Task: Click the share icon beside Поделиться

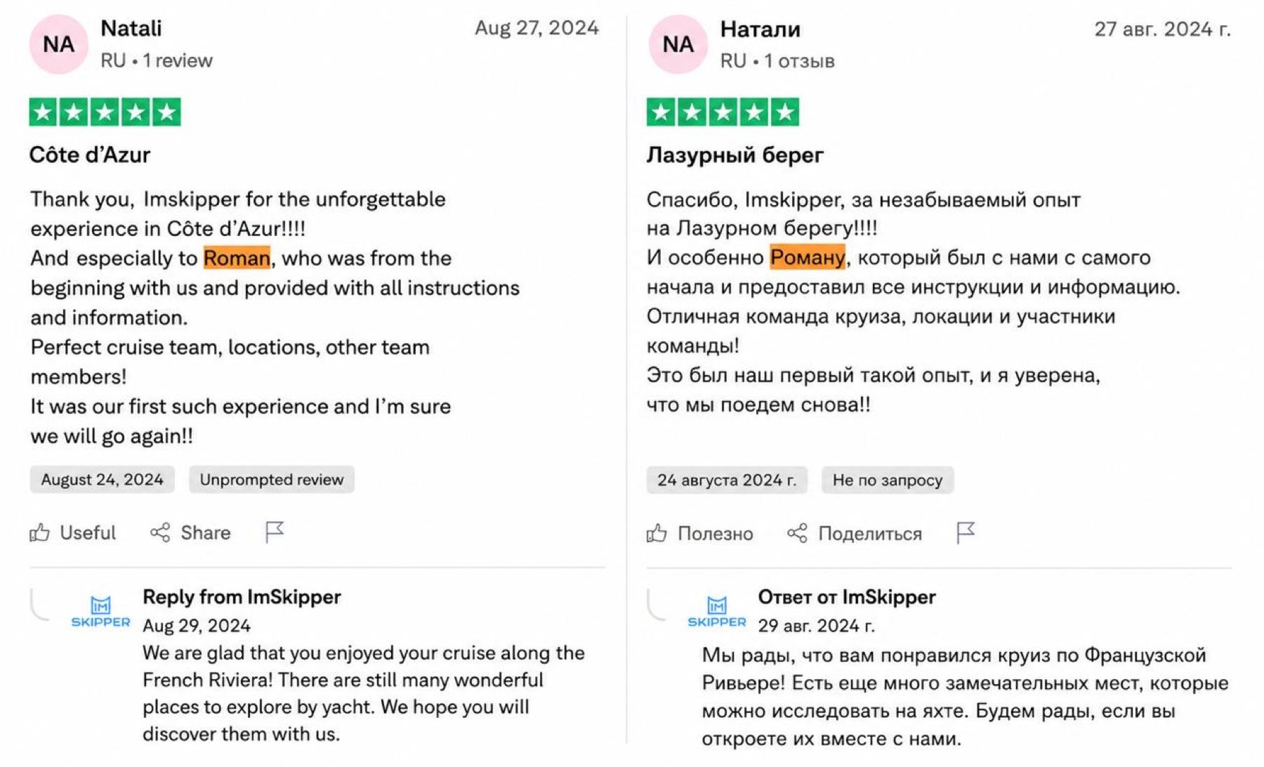Action: 797,534
